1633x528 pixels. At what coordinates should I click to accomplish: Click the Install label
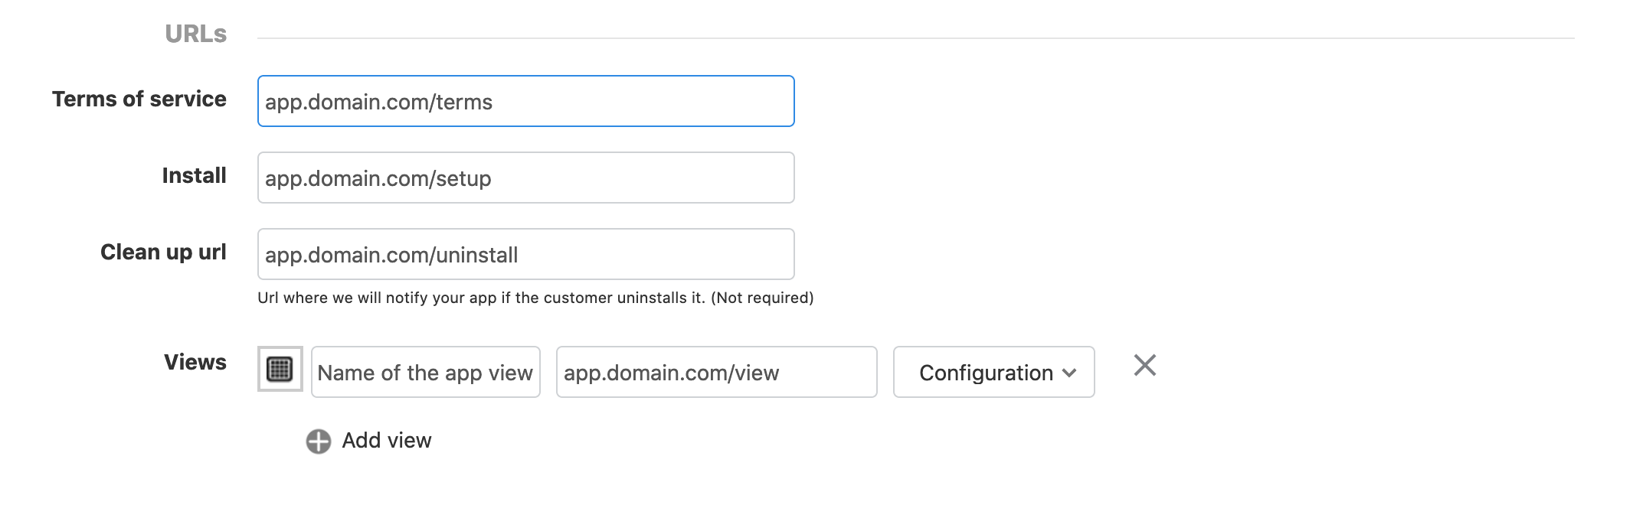click(x=194, y=175)
